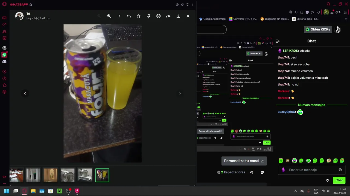Take snapshot with address bar icon
Screen dimensions: 350x196
302,12
